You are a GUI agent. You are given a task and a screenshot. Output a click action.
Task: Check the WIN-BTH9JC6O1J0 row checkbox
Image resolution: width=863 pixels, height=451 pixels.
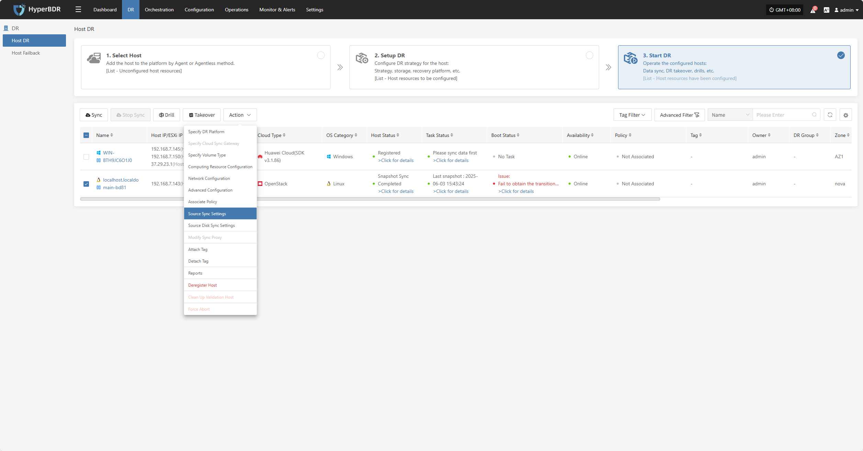click(86, 157)
